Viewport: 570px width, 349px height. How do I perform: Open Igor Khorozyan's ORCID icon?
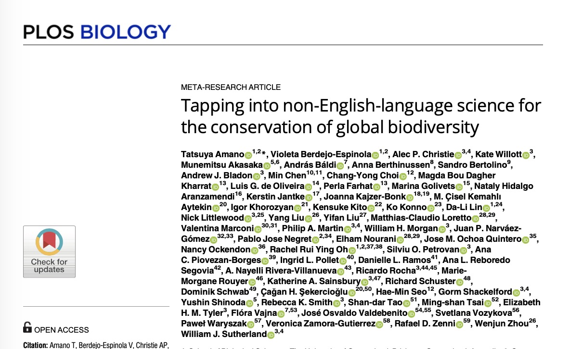coord(292,208)
